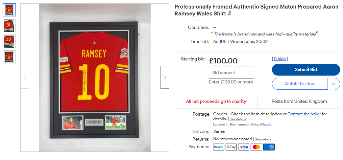This screenshot has height=160, width=343.
Task: Go to previous gallery image arrow
Action: [x=25, y=78]
